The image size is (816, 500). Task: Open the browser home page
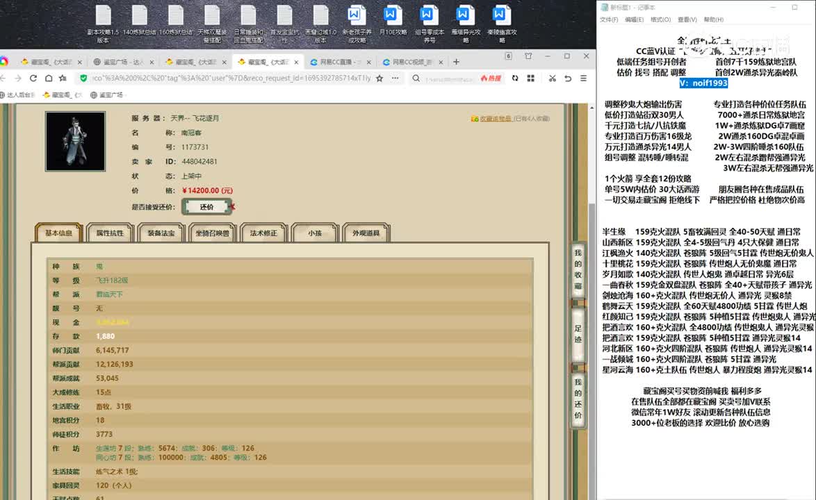(49, 78)
